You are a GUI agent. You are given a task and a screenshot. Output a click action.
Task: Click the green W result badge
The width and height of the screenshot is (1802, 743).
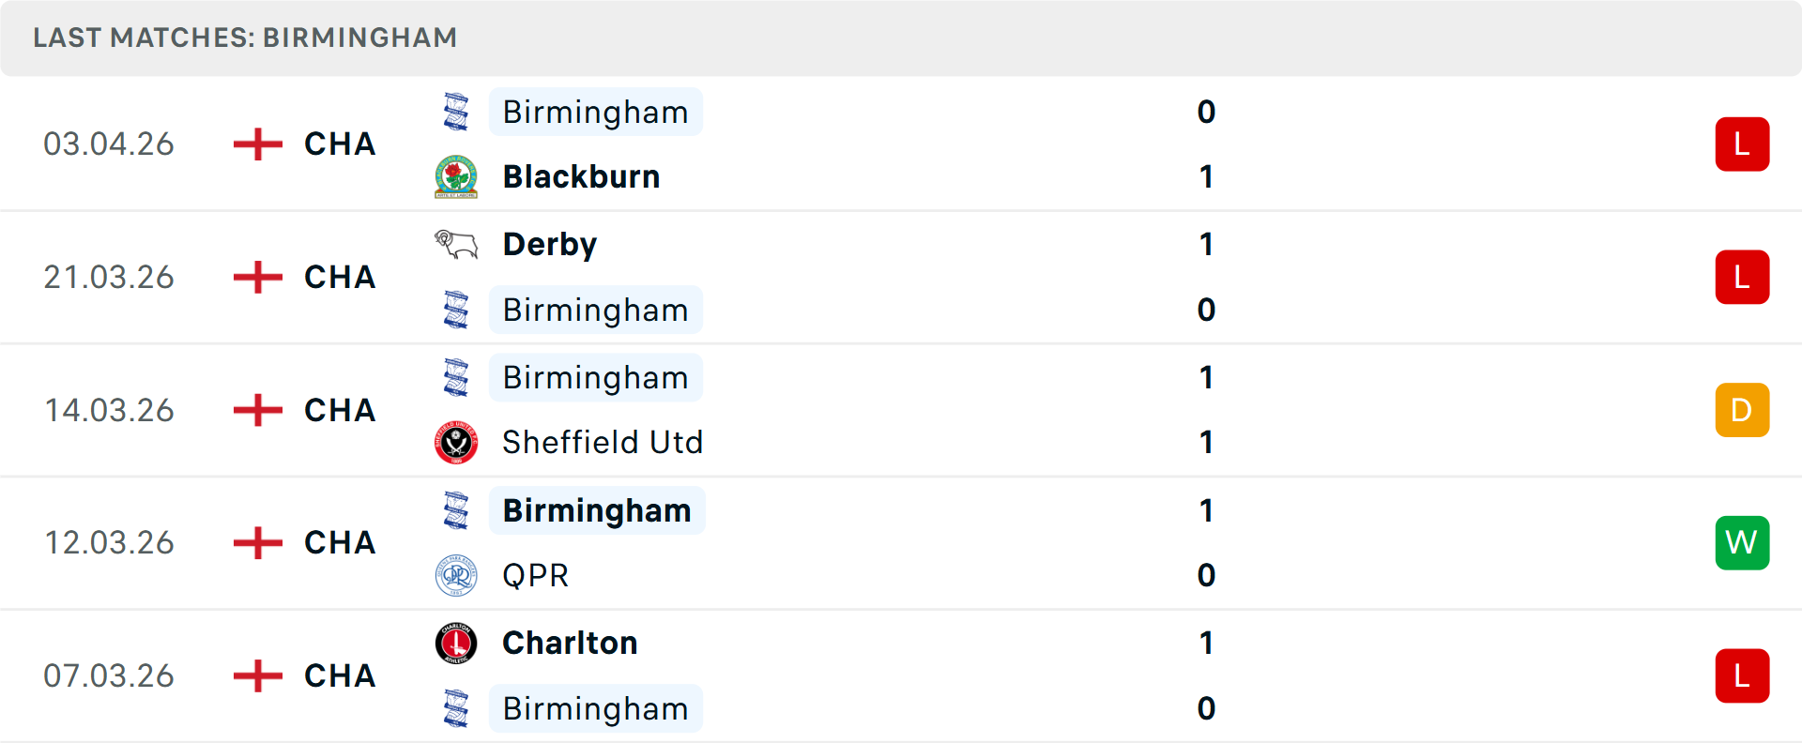point(1742,542)
